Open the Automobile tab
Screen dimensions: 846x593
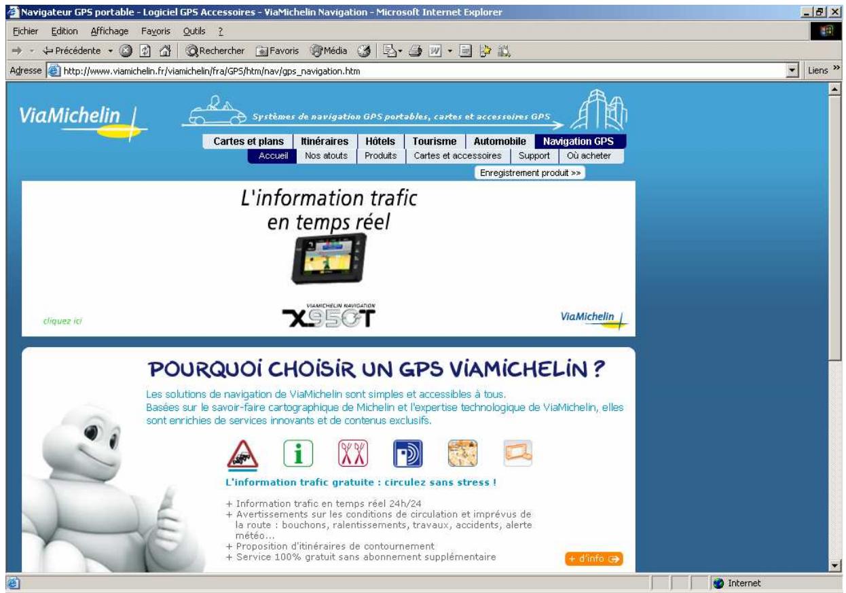[500, 141]
